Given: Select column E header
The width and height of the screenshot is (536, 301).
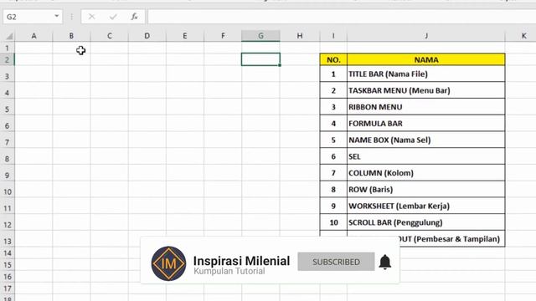Looking at the screenshot, I should (x=185, y=36).
